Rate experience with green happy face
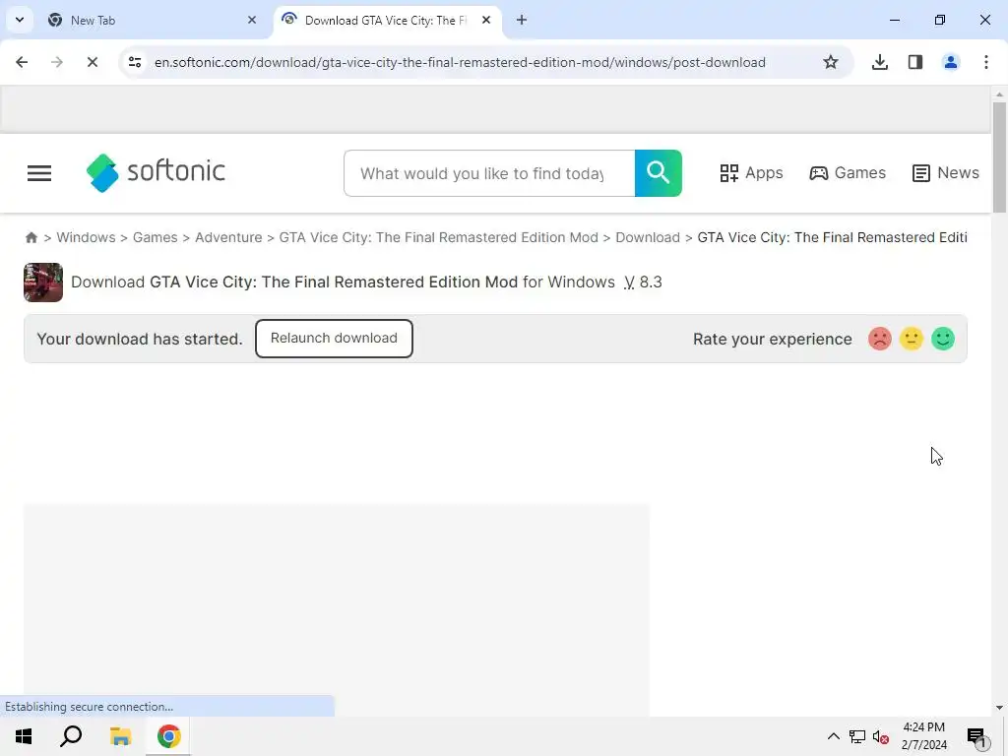1008x756 pixels. (x=943, y=339)
